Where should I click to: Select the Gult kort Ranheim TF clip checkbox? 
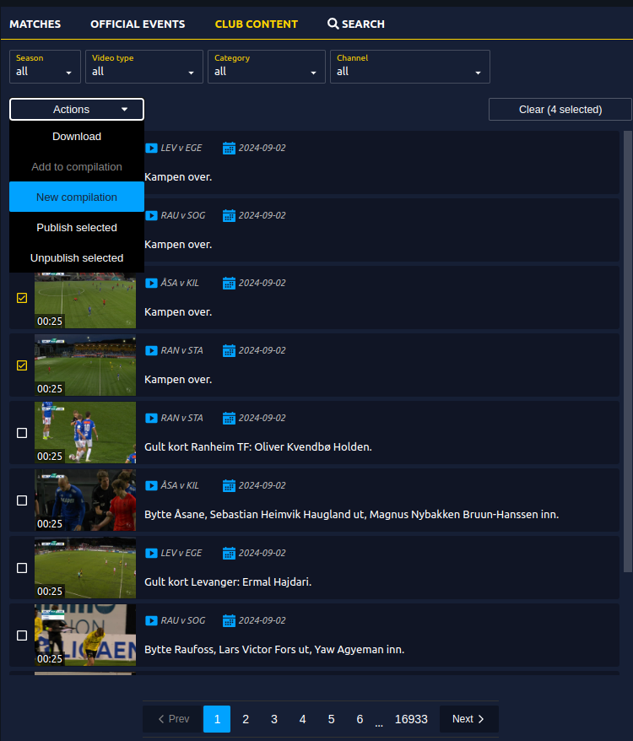click(22, 433)
